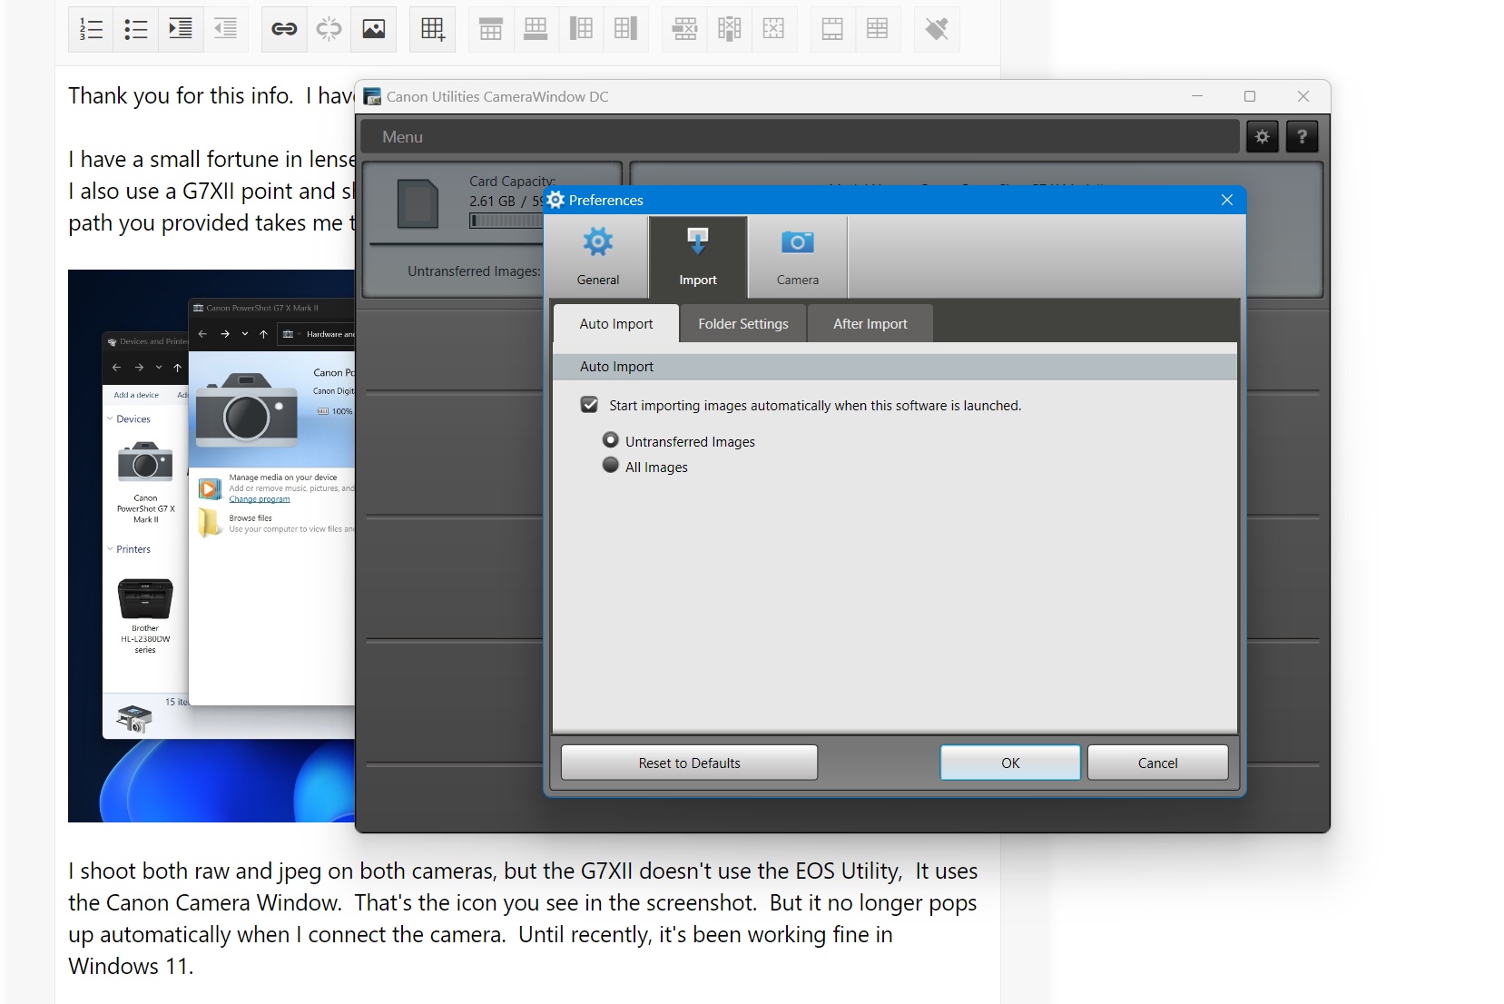Open the Camera preferences section

(798, 257)
